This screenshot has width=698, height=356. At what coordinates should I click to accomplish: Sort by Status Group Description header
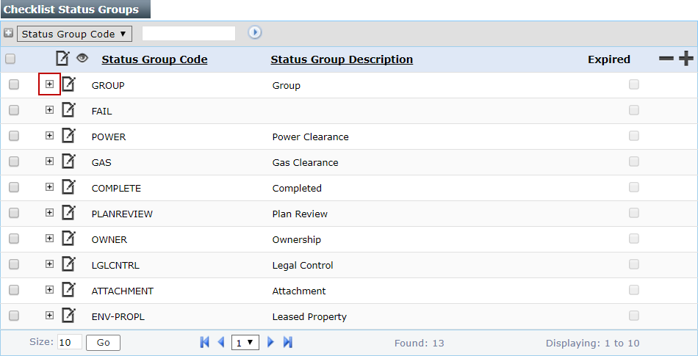(342, 59)
